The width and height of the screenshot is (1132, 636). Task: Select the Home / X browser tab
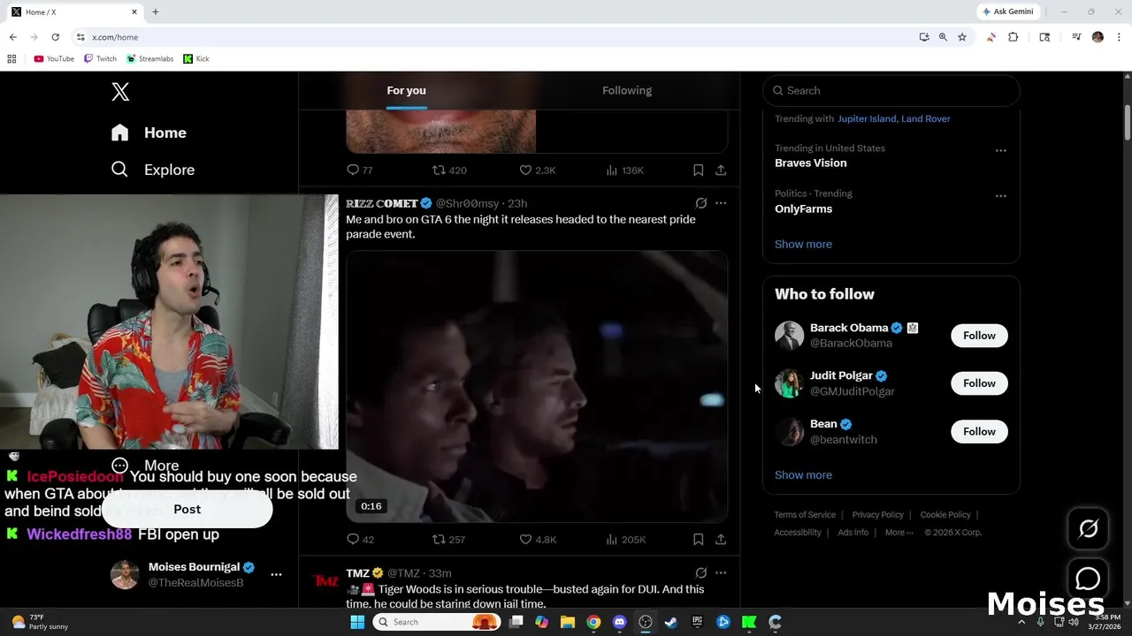pos(74,11)
